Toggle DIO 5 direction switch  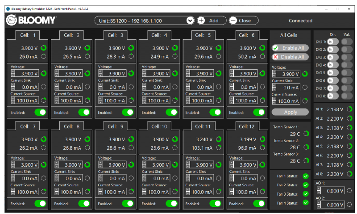coord(332,73)
